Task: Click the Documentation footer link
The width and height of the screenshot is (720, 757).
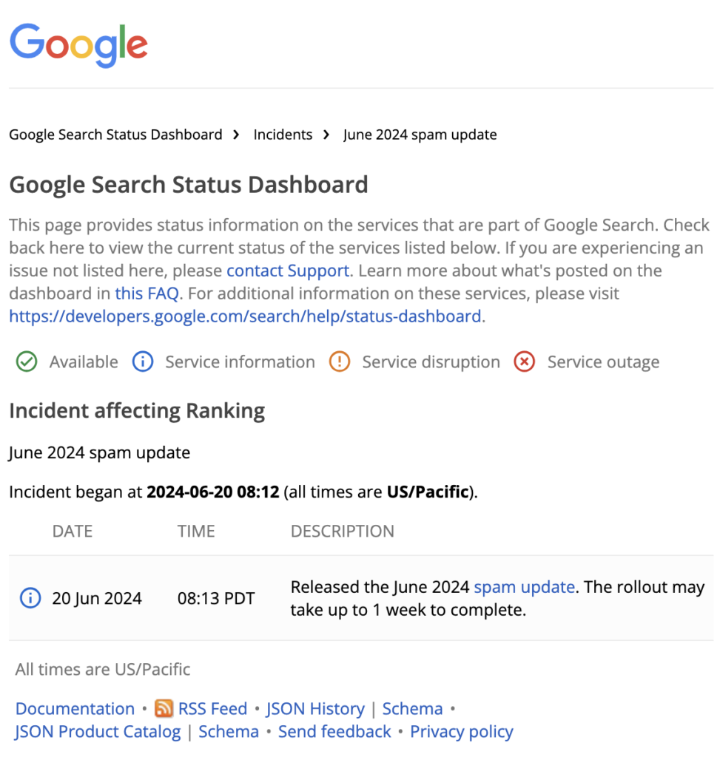Action: tap(74, 708)
